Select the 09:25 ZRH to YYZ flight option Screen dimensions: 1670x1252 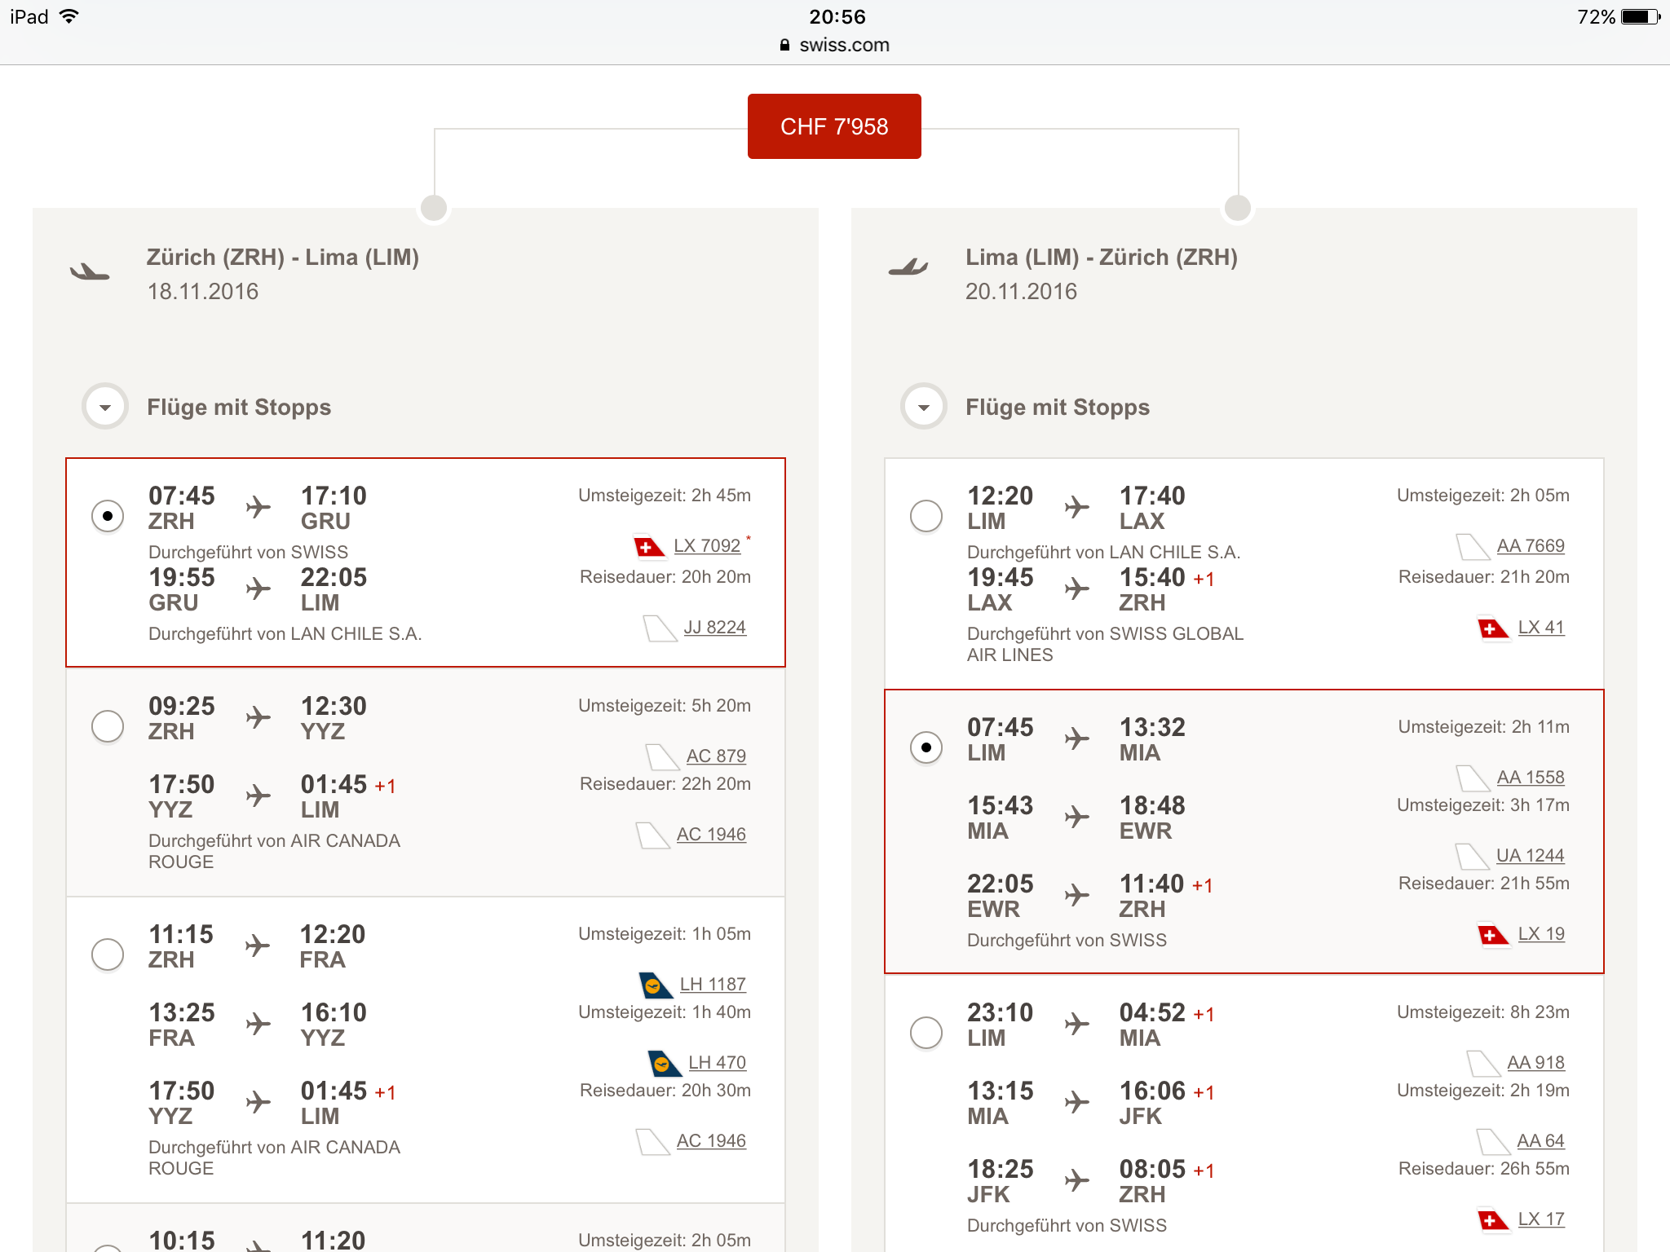tap(108, 726)
